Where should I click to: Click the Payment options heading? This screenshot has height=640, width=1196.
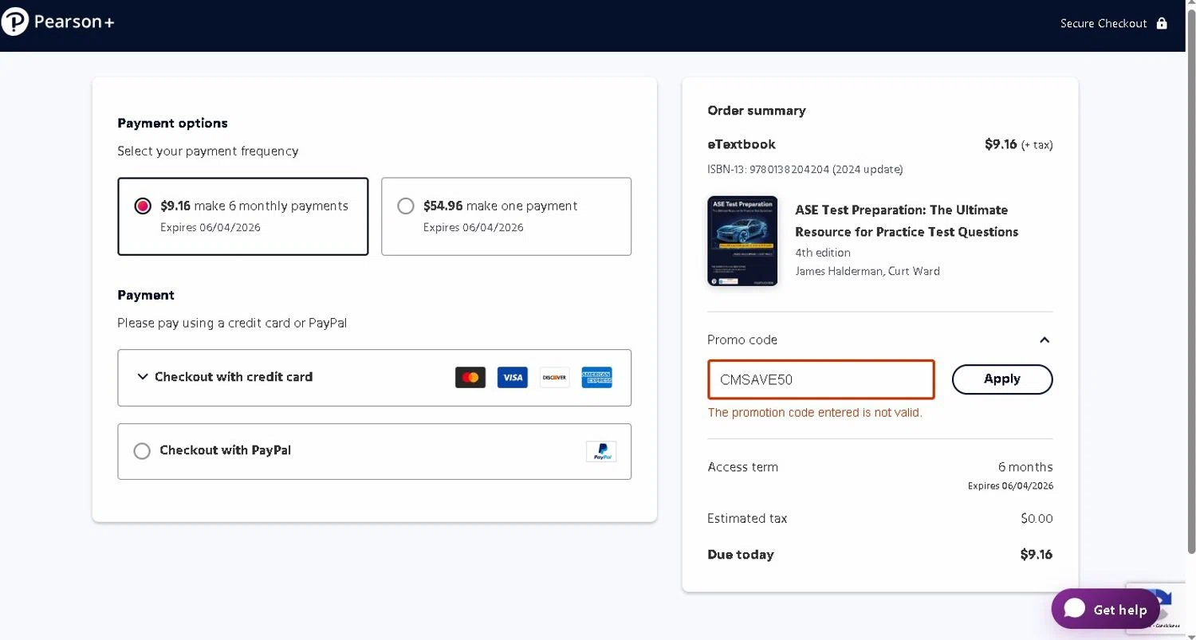pos(172,124)
